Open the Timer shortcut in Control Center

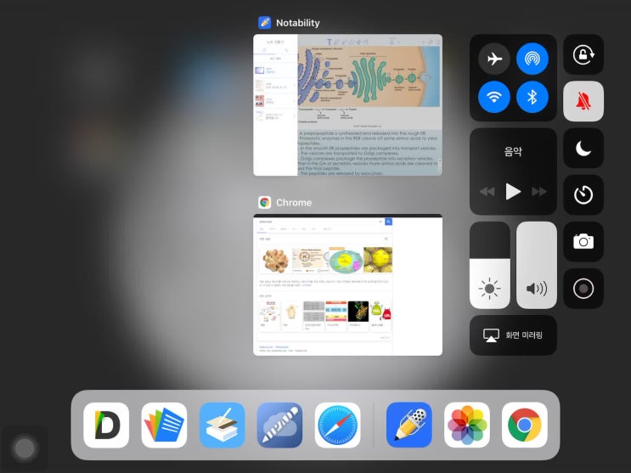pyautogui.click(x=583, y=194)
